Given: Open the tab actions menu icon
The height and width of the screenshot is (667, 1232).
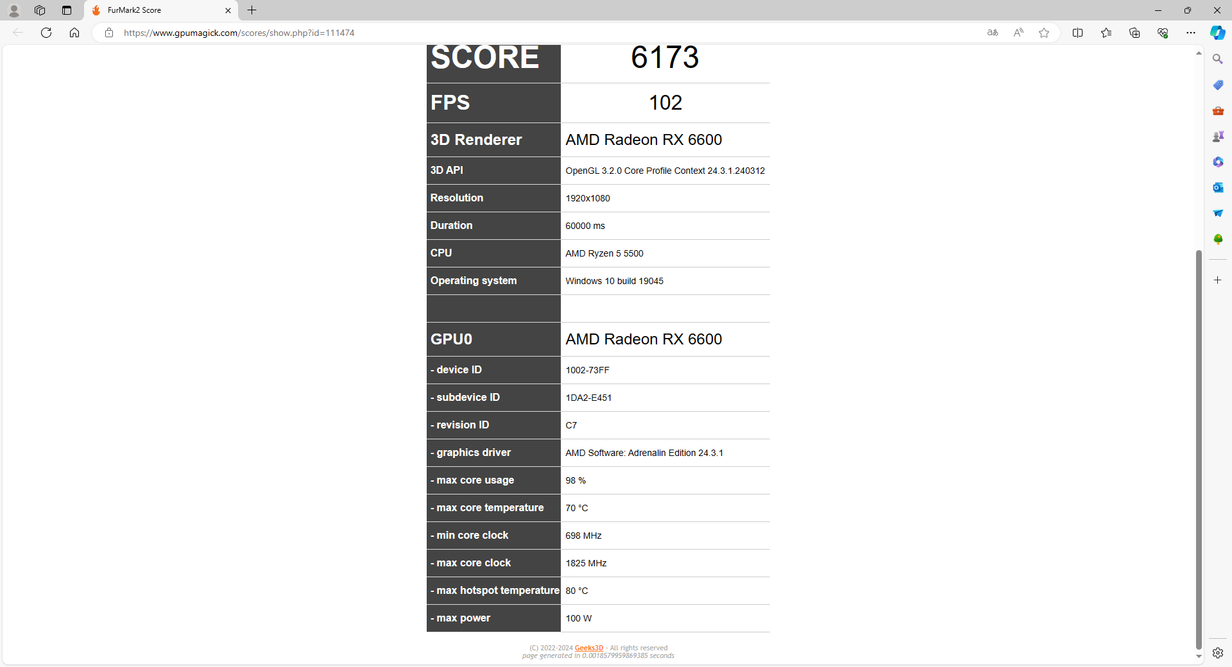Looking at the screenshot, I should coord(67,10).
